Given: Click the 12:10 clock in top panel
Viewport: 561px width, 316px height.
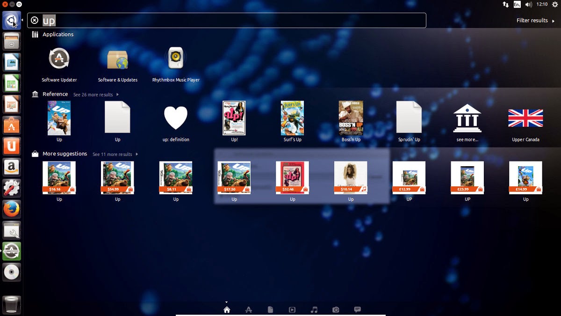Looking at the screenshot, I should pyautogui.click(x=542, y=4).
